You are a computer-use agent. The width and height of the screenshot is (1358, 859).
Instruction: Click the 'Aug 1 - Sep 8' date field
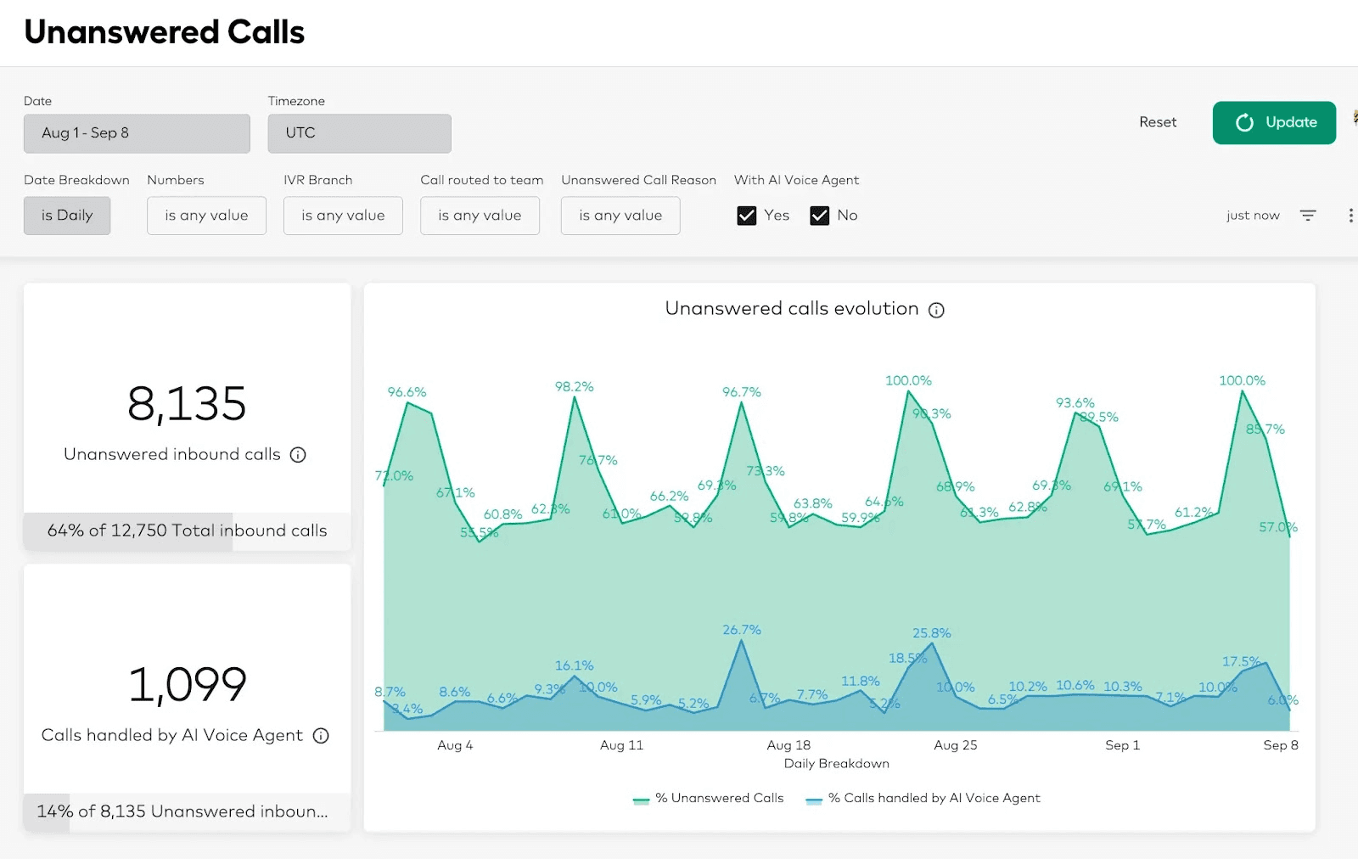[136, 133]
